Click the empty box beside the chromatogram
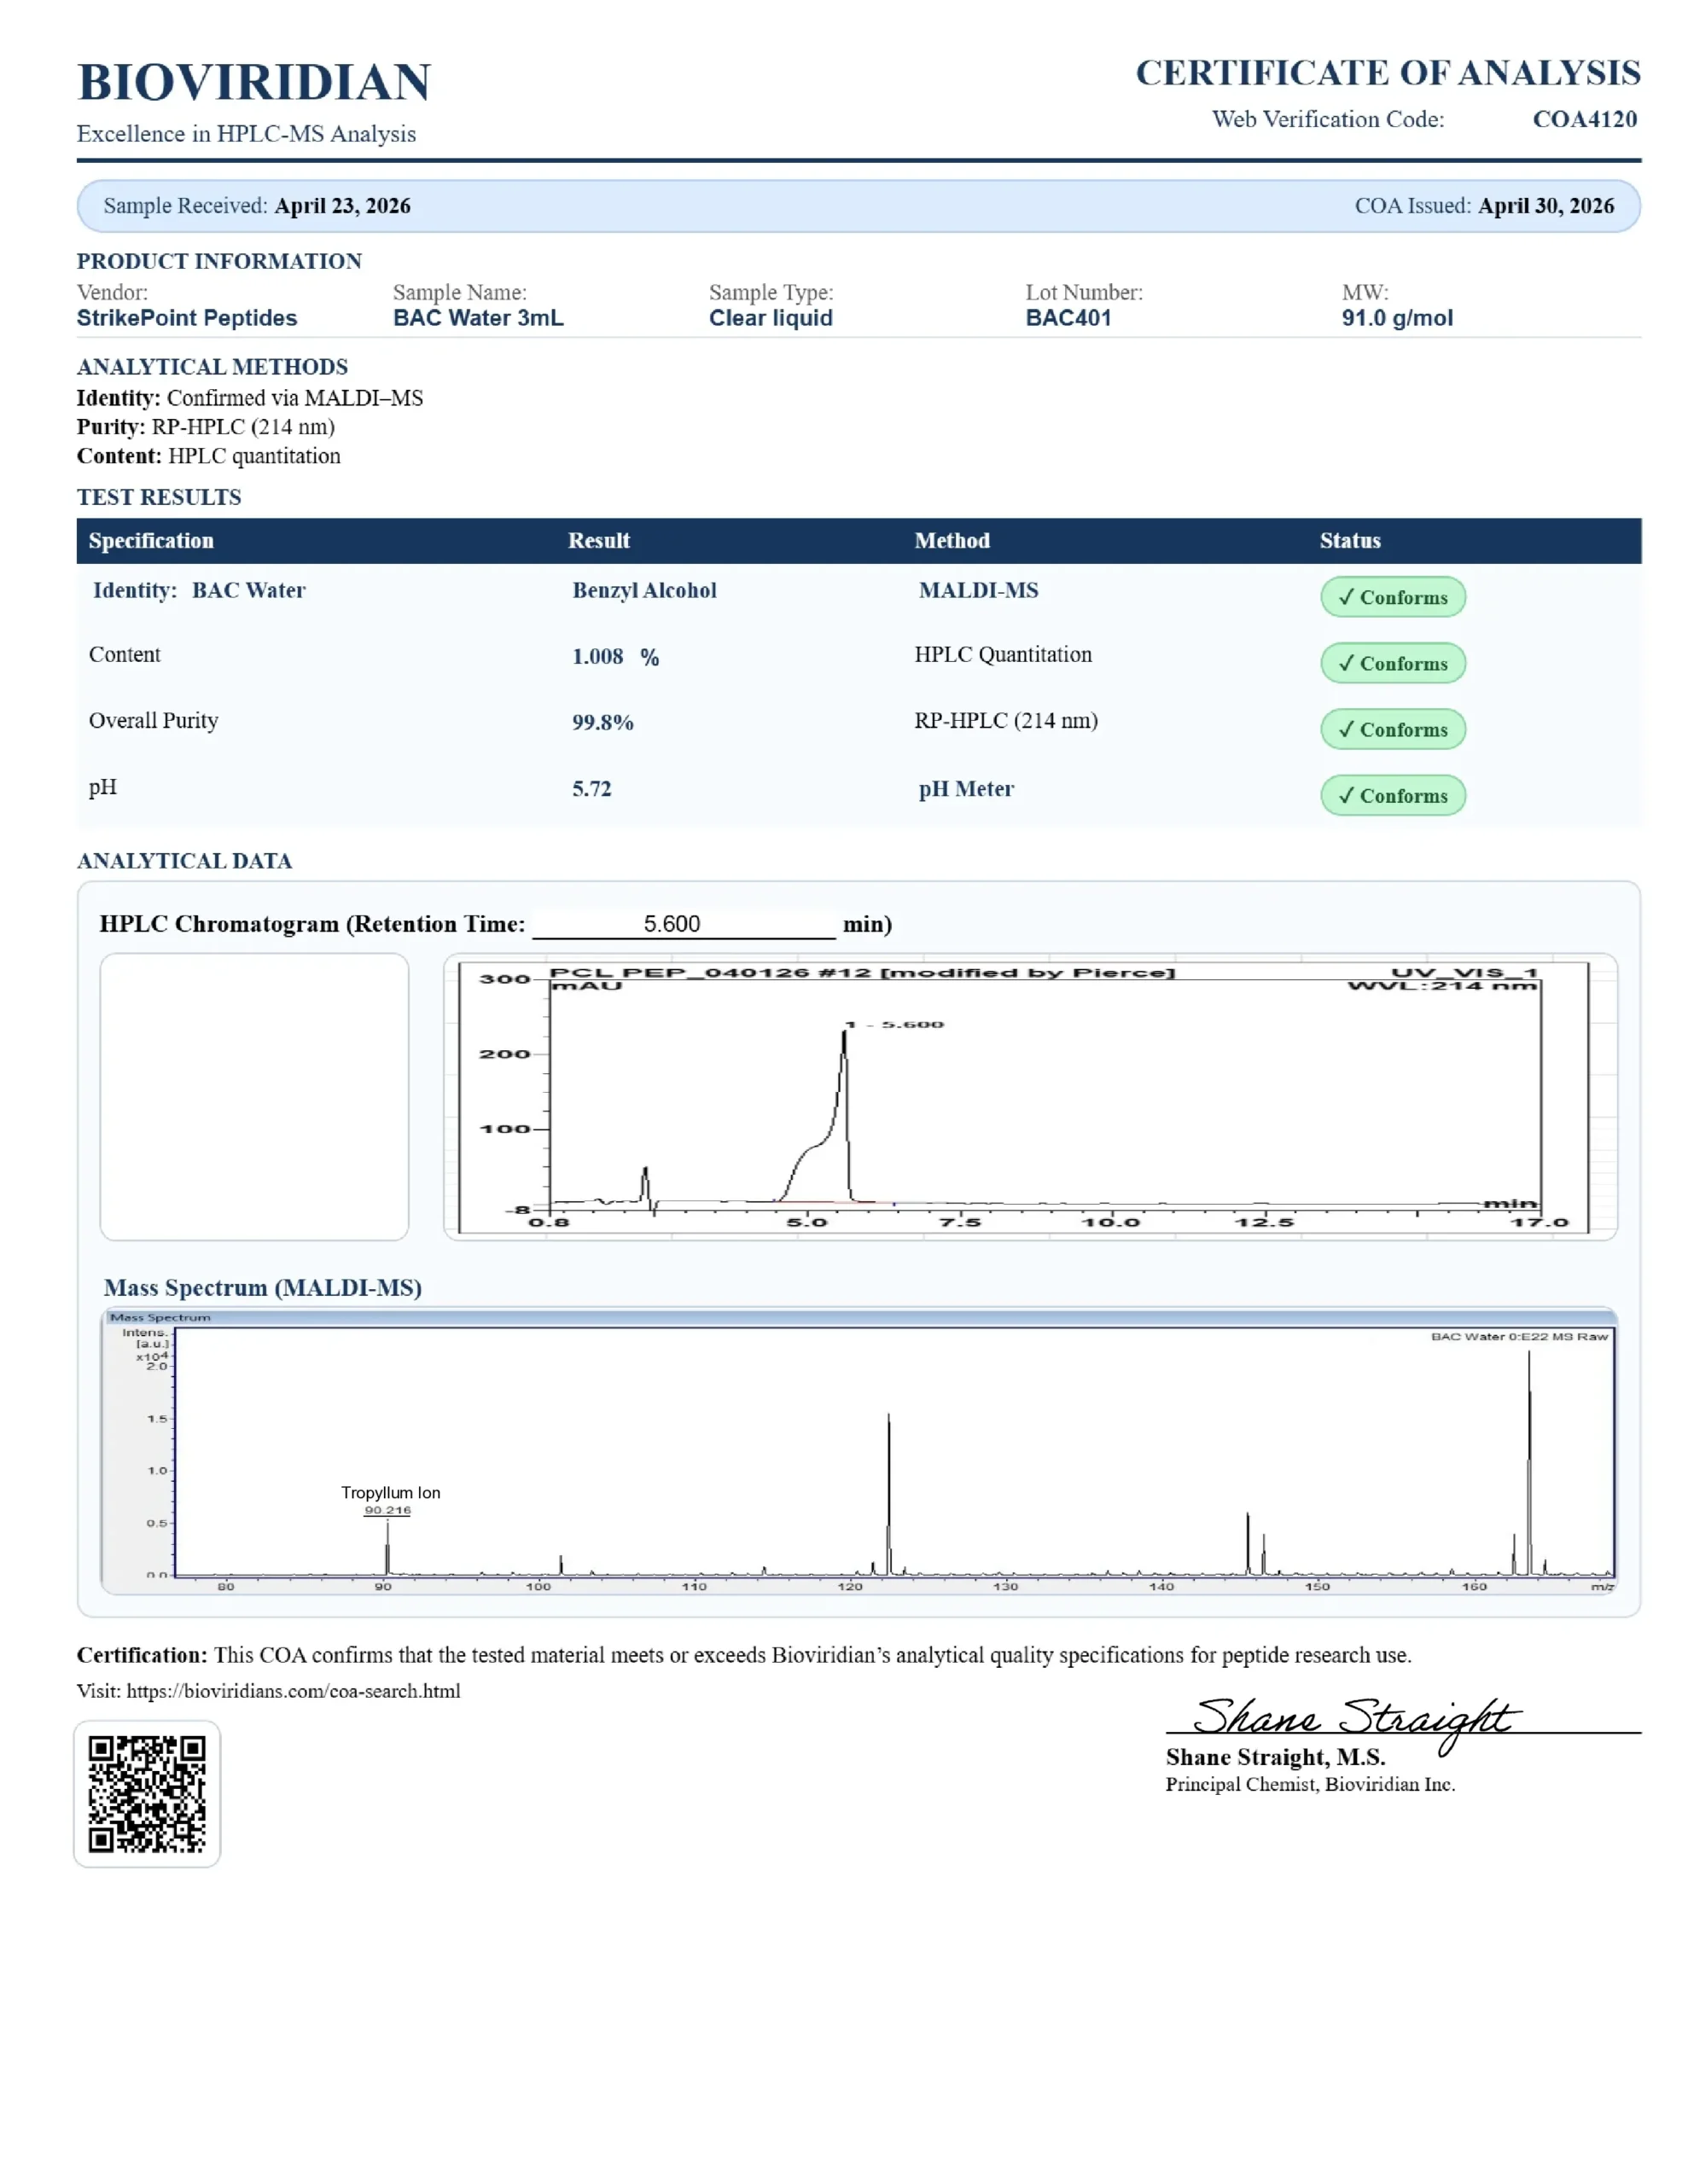 pos(254,1097)
